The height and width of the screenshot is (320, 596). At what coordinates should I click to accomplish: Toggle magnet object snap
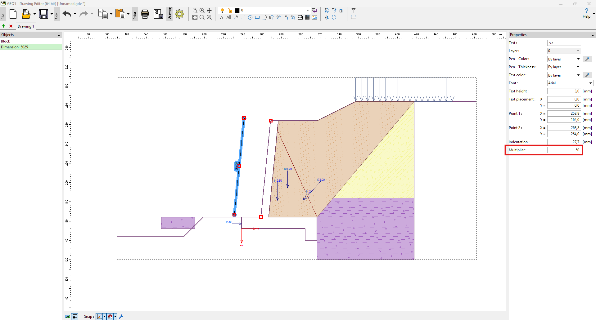110,317
